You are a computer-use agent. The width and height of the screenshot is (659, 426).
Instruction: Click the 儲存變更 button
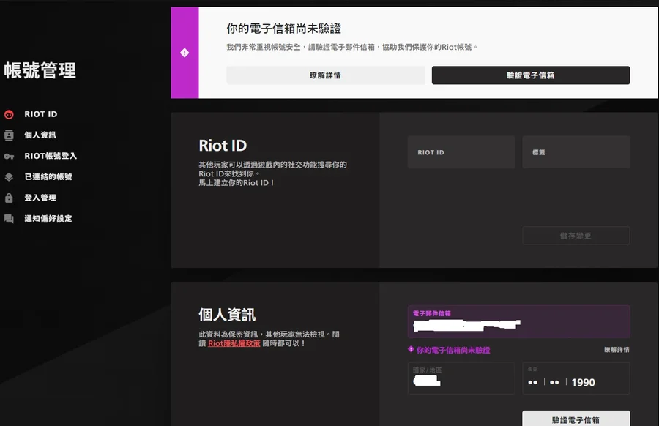pos(576,236)
